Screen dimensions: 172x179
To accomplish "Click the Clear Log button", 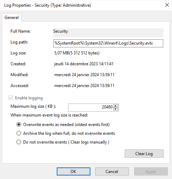I will 144,153.
